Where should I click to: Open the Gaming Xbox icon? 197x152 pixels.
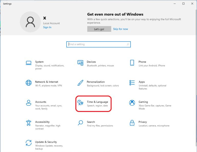pos(132,103)
